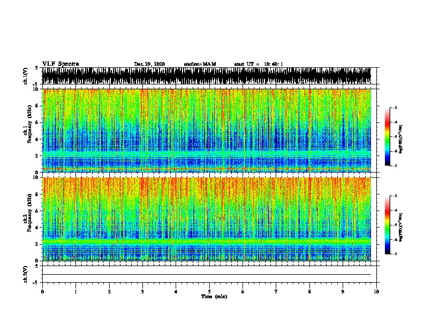Image resolution: width=424 pixels, height=327 pixels.
Task: Click the "Time (min)" axis title
Action: coord(214,297)
